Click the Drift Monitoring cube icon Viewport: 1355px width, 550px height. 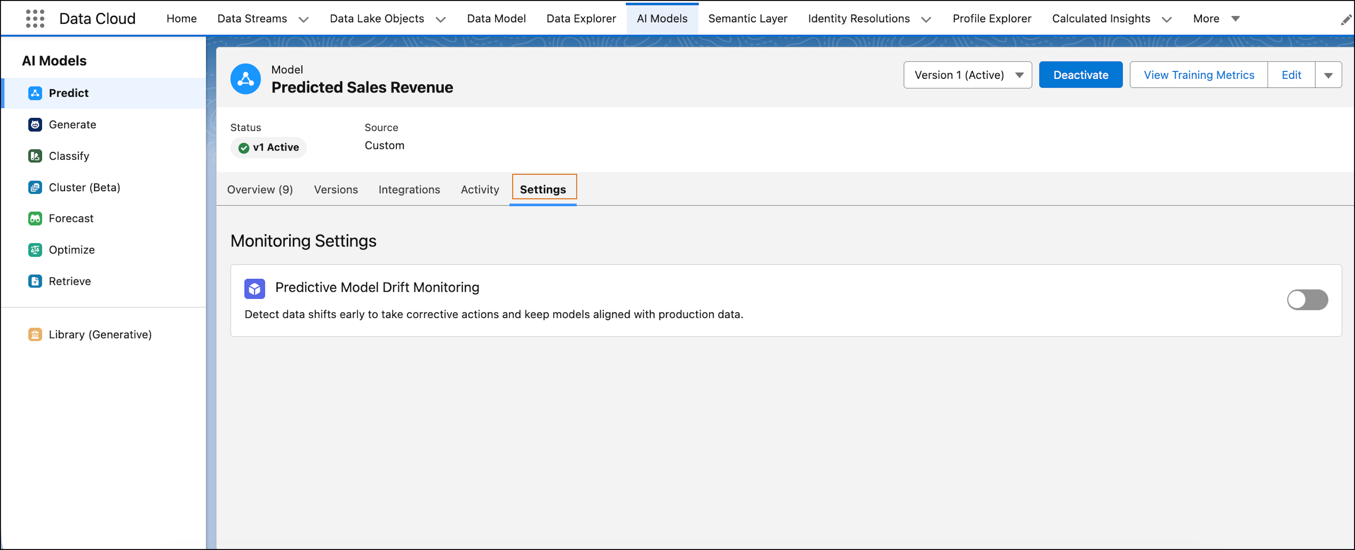[x=255, y=289]
